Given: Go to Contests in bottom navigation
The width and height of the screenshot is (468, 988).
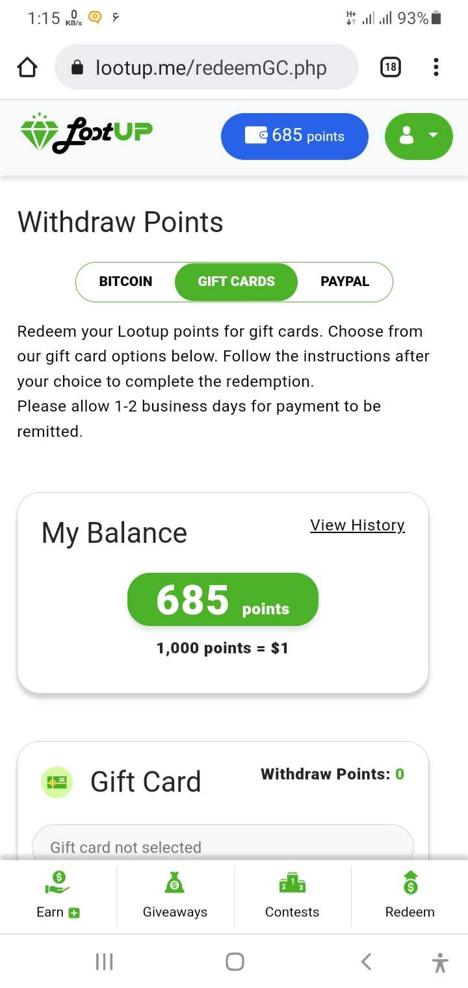Looking at the screenshot, I should [x=292, y=894].
